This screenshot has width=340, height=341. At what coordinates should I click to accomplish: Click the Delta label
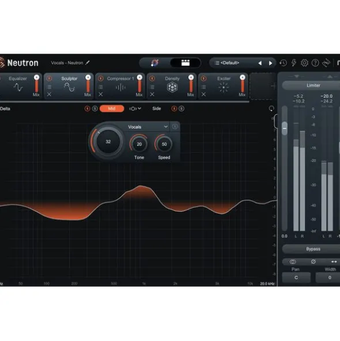(5, 108)
